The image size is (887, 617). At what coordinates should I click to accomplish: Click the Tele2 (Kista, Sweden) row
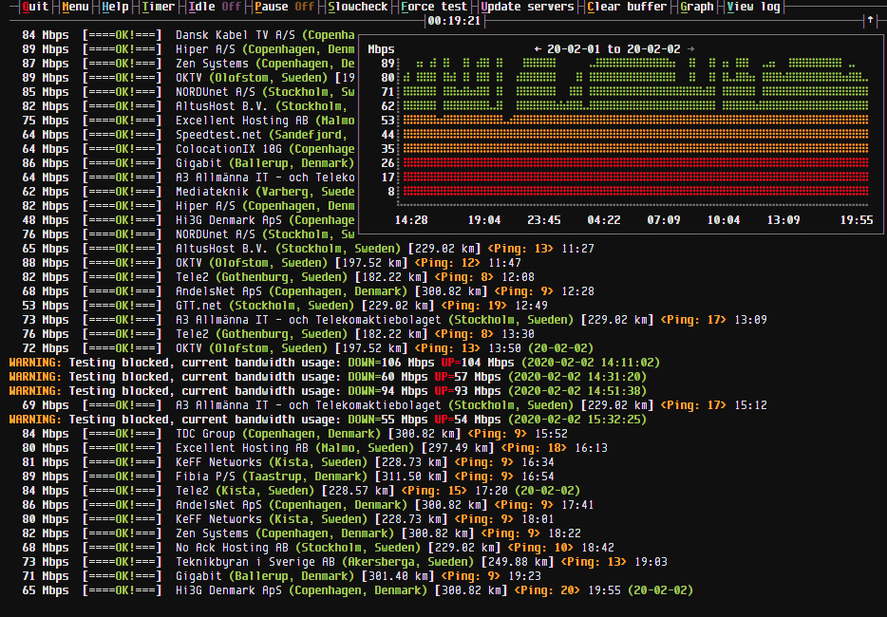point(301,491)
